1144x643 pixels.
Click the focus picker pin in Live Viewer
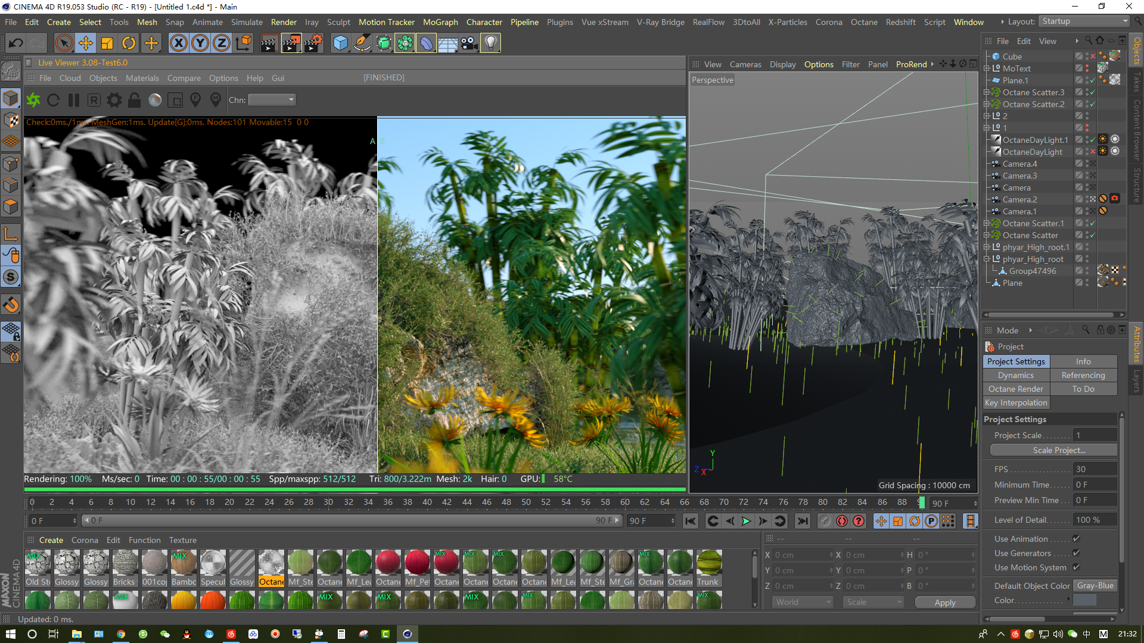[195, 99]
